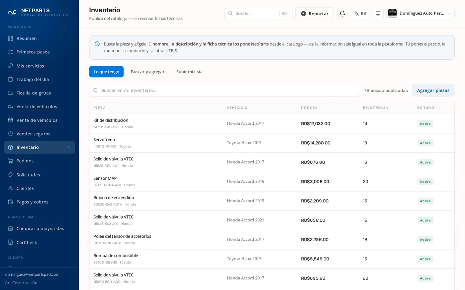
Task: Click the Clientes people icon
Action: click(11, 188)
